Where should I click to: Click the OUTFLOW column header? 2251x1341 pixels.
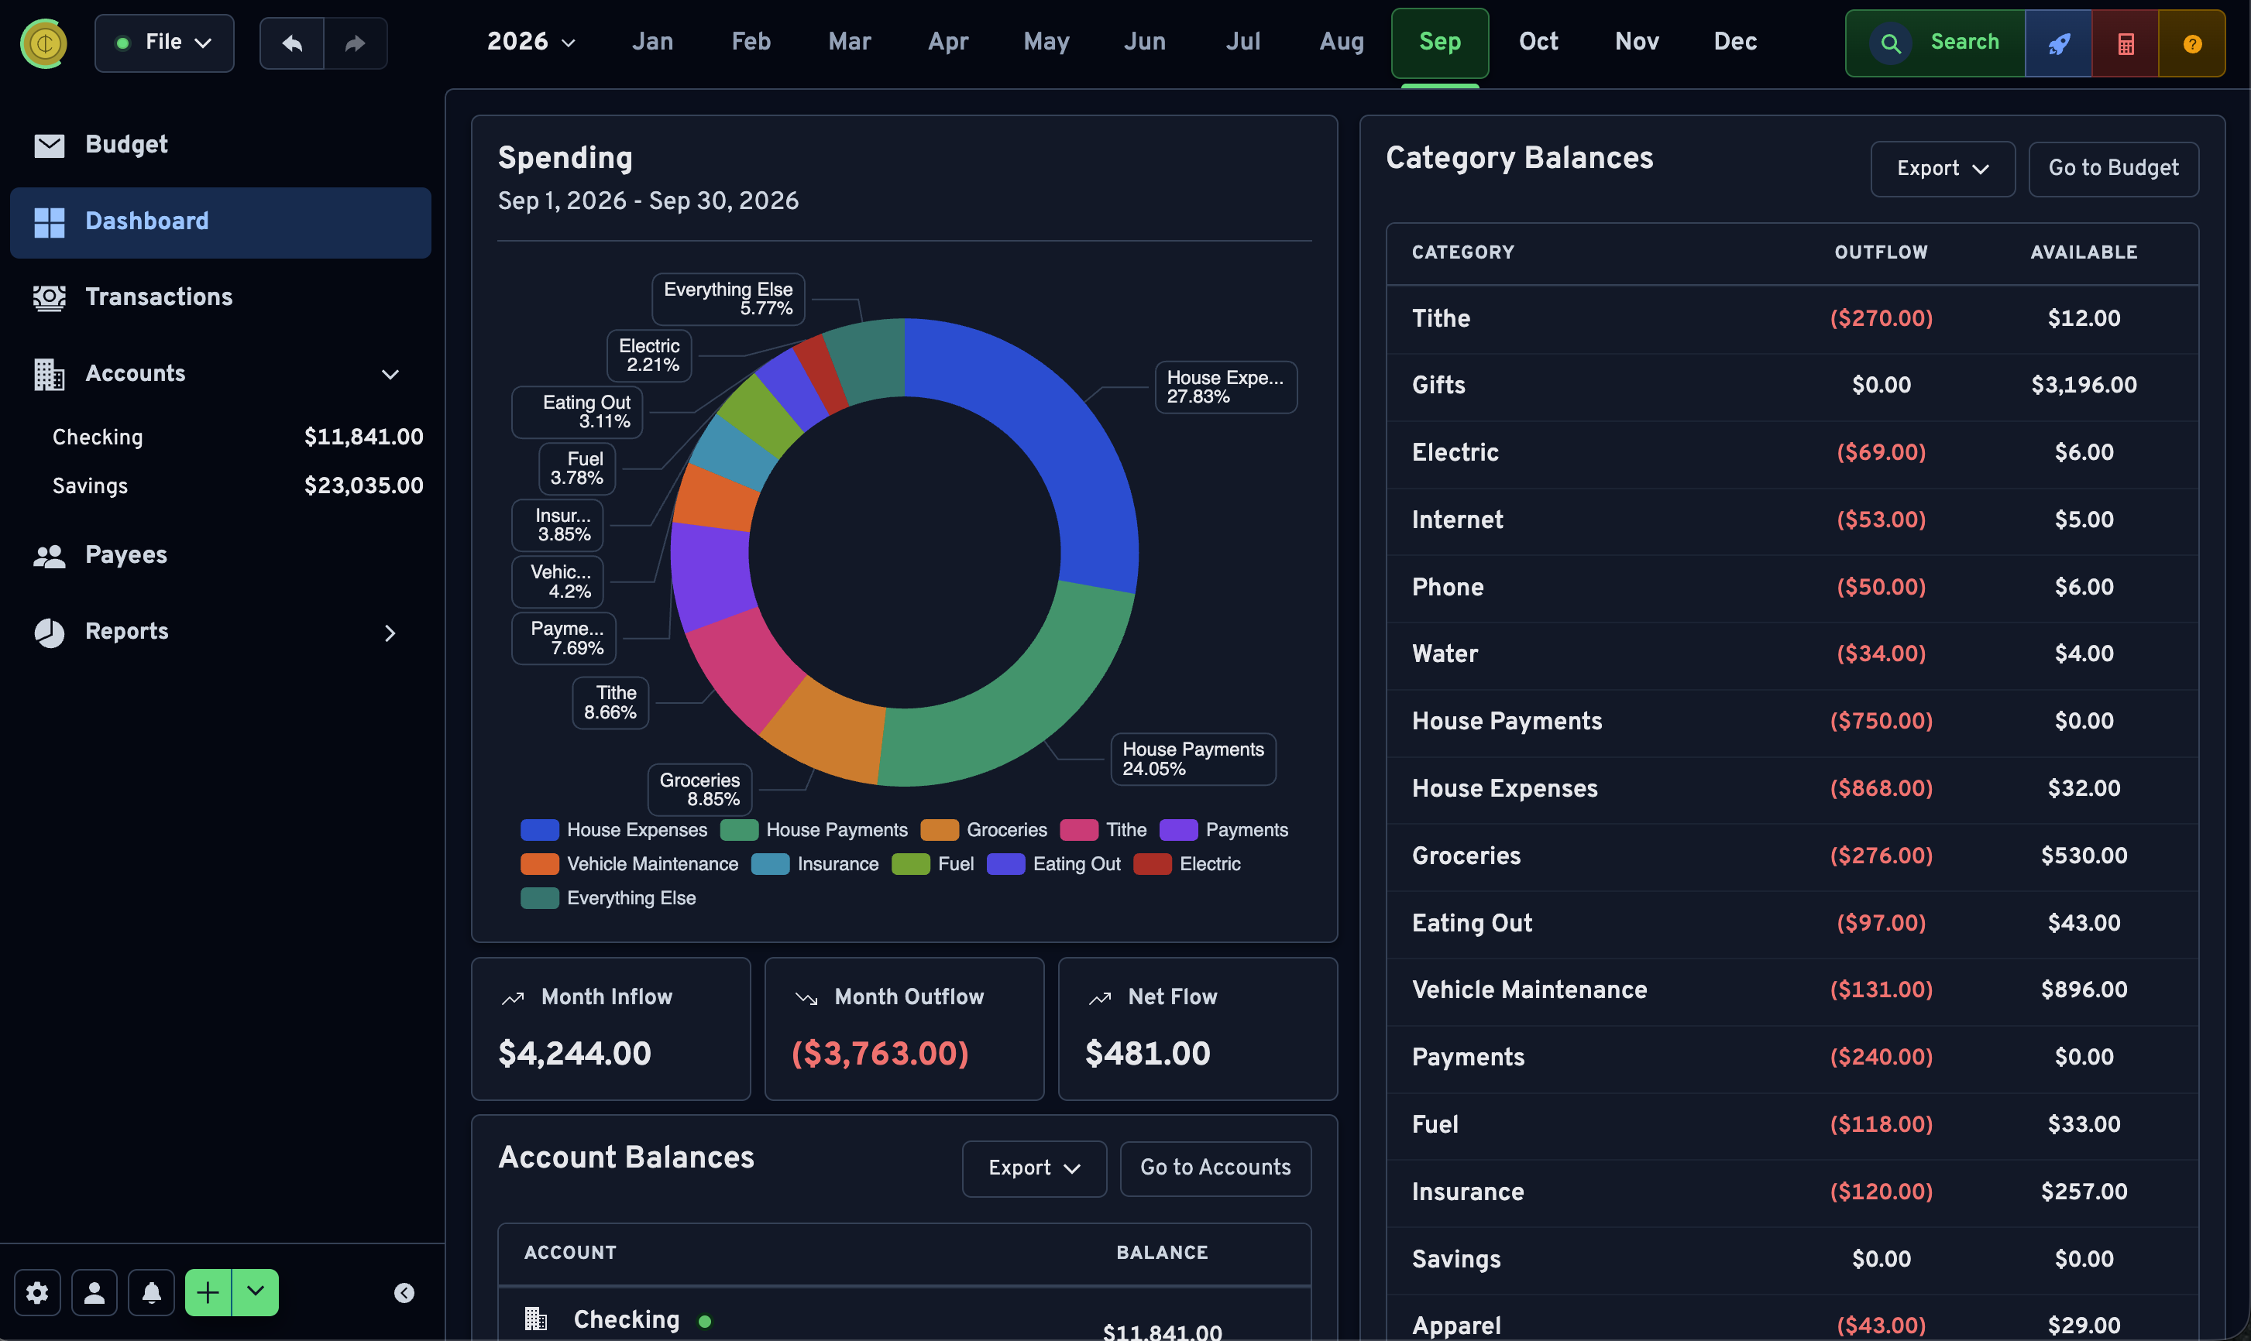coord(1881,253)
